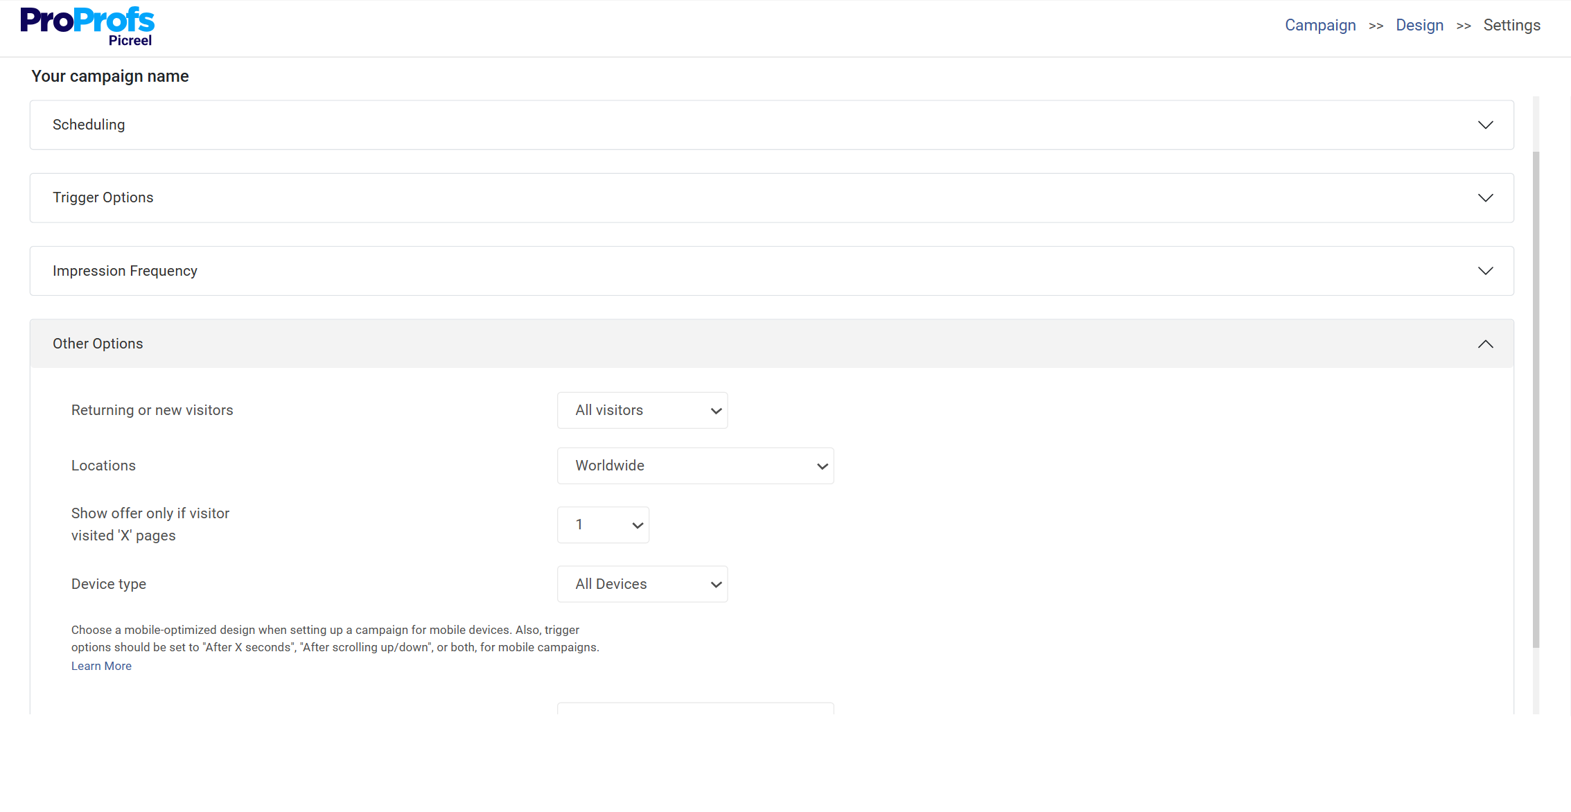1571x812 pixels.
Task: Click the Impression Frequency section header
Action: (x=125, y=271)
